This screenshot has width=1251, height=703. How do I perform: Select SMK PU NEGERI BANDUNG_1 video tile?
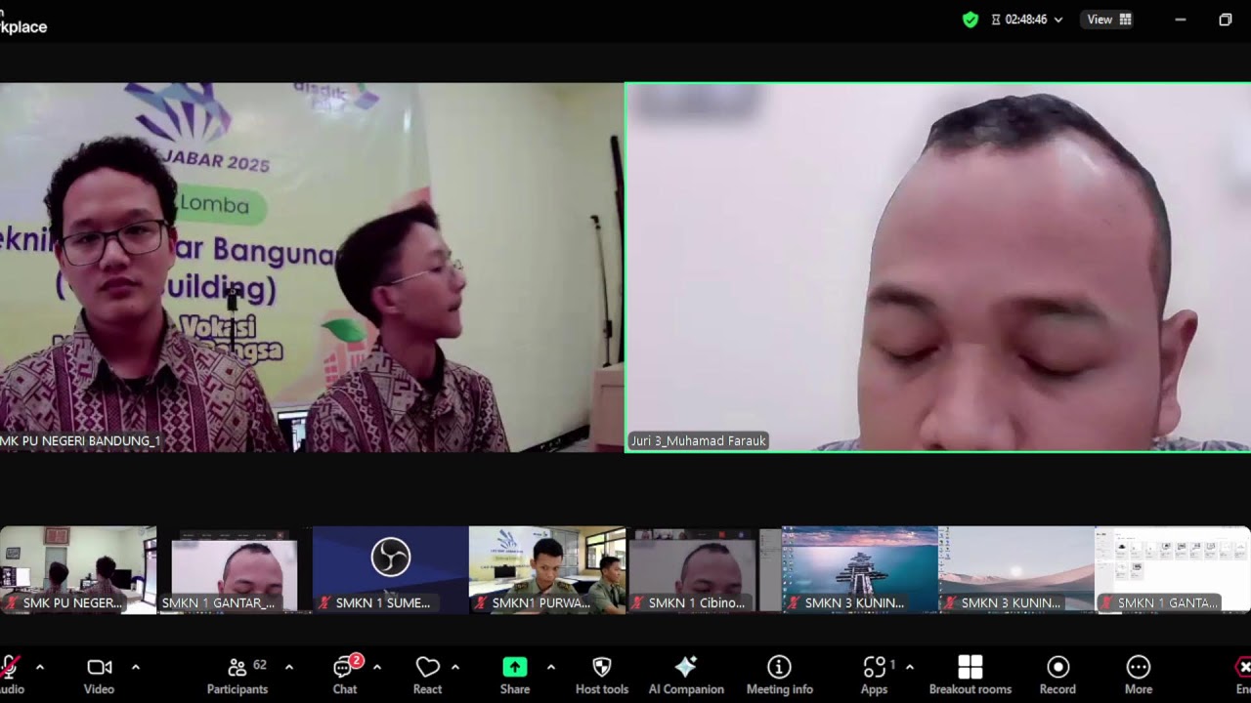[x=312, y=267]
